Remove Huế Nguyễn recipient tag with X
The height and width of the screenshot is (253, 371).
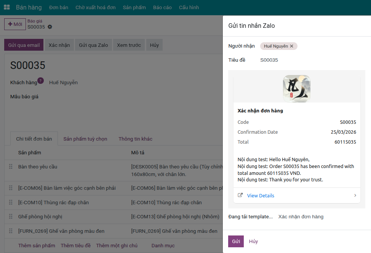coord(292,46)
